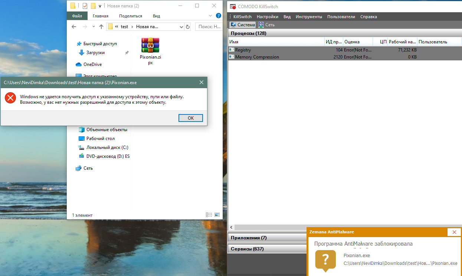Image resolution: width=462 pixels, height=276 pixels.
Task: Select the Registry process row
Action: 345,50
